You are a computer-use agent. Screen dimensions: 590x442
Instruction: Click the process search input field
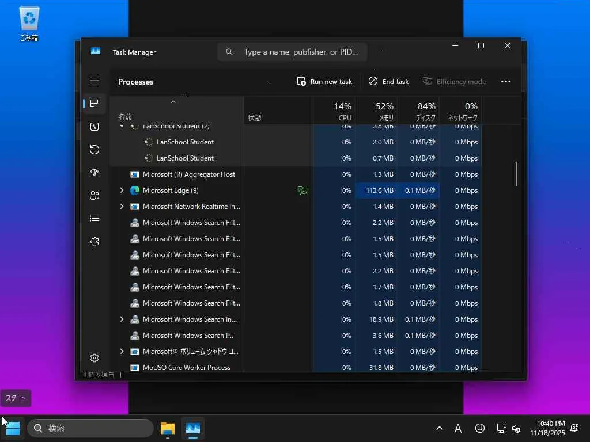click(292, 52)
